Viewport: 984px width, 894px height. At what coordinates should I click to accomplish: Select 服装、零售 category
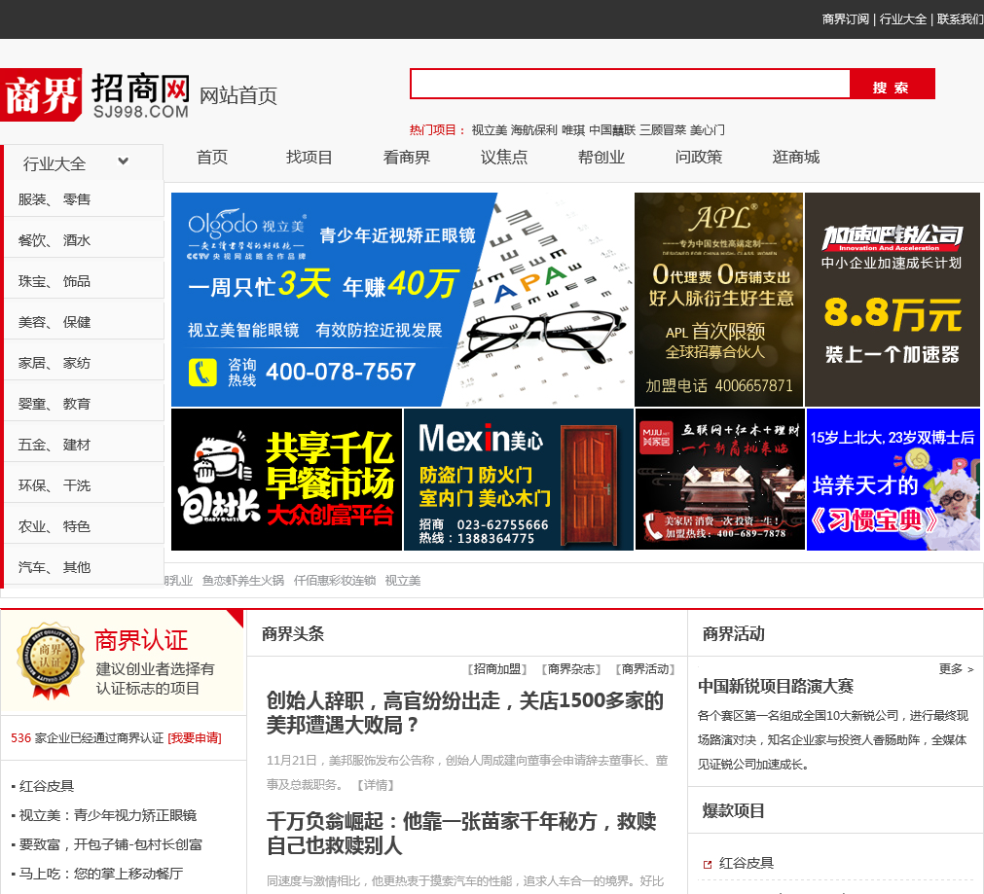pyautogui.click(x=55, y=199)
